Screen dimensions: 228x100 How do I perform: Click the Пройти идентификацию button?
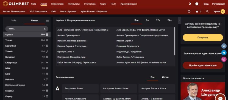coord(203,65)
